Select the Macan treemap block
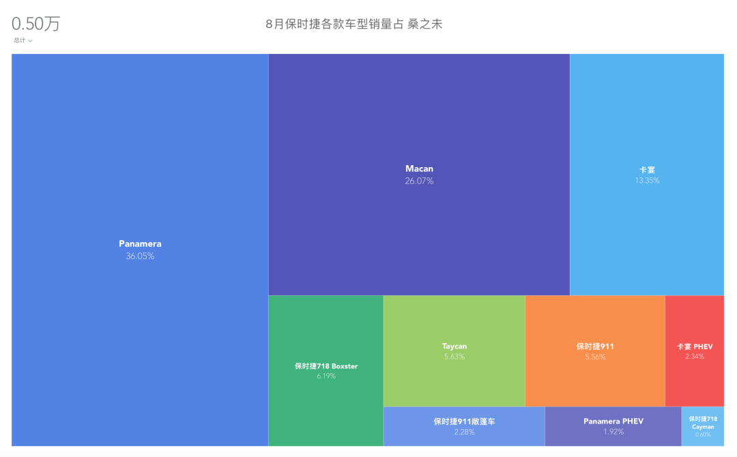 coord(419,175)
